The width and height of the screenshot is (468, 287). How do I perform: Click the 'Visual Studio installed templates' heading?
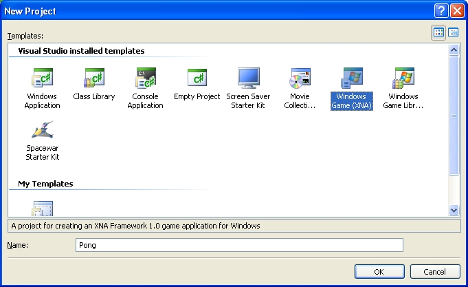tap(81, 51)
